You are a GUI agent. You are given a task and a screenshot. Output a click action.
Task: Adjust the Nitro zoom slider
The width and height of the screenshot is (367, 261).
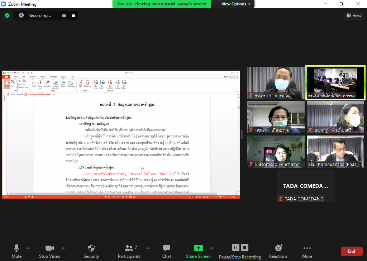point(220,197)
